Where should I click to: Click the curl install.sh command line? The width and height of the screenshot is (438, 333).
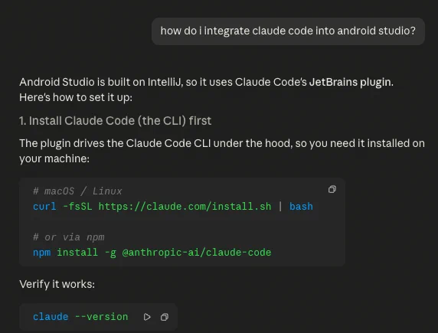tap(173, 207)
